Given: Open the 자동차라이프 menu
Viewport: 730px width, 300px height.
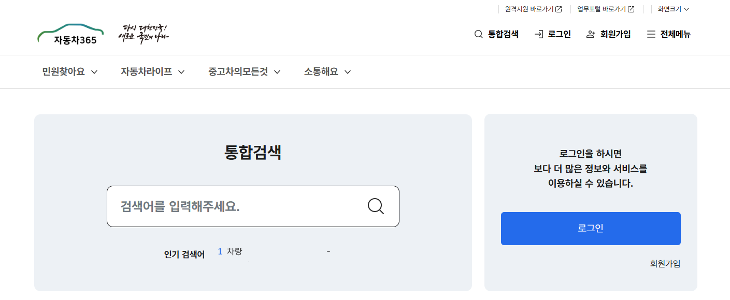Looking at the screenshot, I should 146,72.
